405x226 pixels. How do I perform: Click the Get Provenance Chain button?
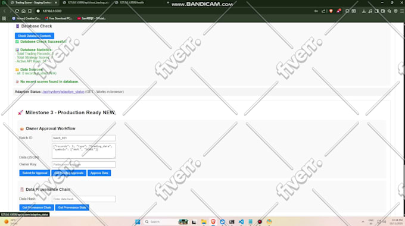coord(37,208)
